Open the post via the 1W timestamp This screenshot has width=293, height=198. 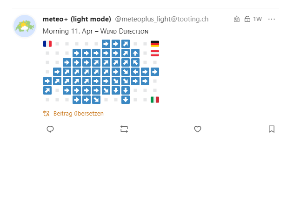point(258,19)
